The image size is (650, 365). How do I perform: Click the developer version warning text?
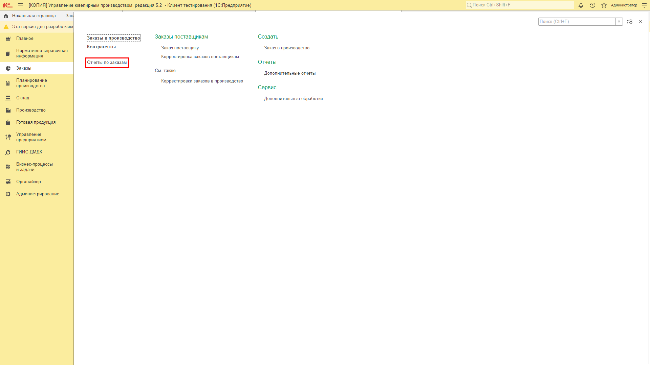(43, 27)
